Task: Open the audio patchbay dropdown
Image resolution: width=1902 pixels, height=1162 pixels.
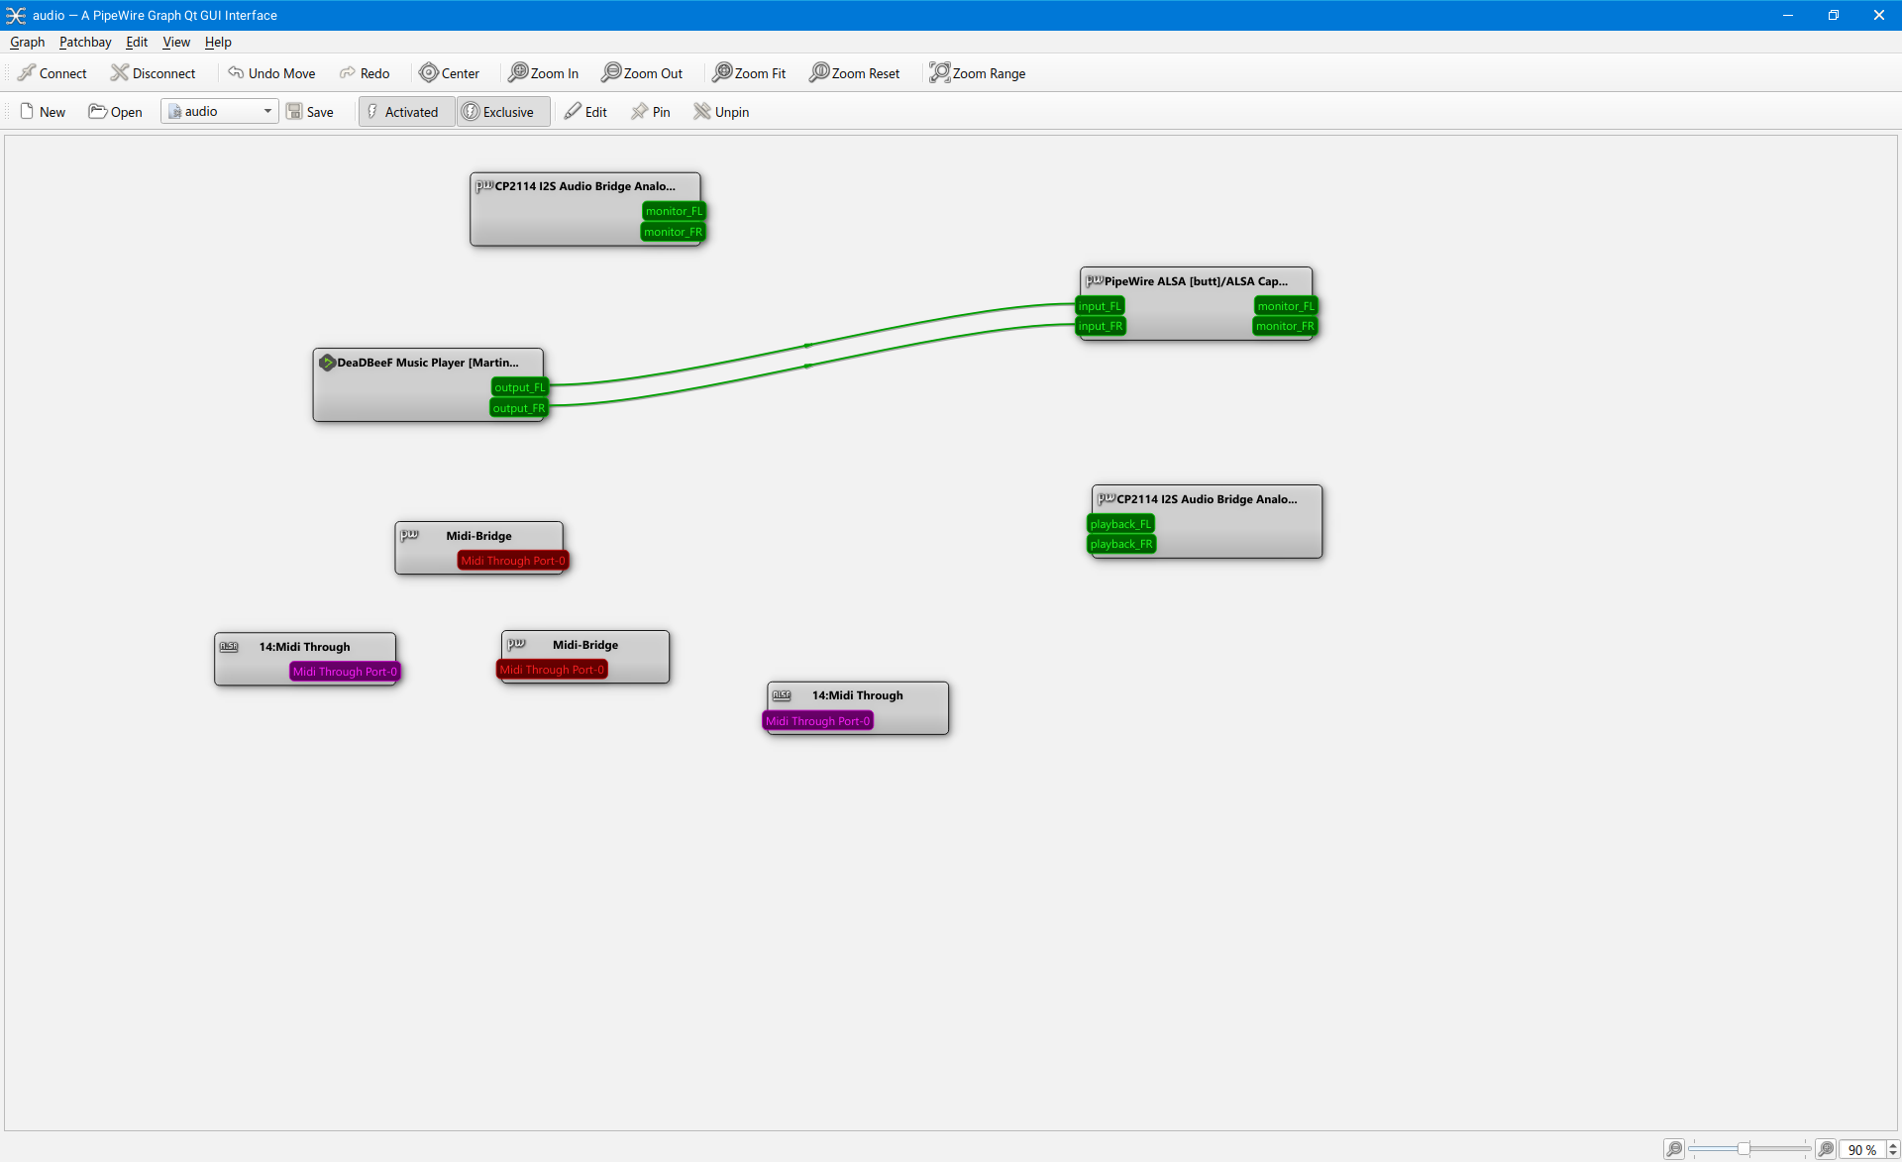Action: (267, 112)
